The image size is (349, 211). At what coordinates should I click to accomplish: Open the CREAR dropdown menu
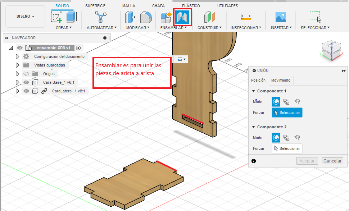(x=64, y=28)
